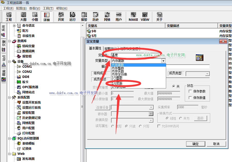Select the 网络 (network) toolbar icon
The height and width of the screenshot is (162, 232).
coord(107,16)
